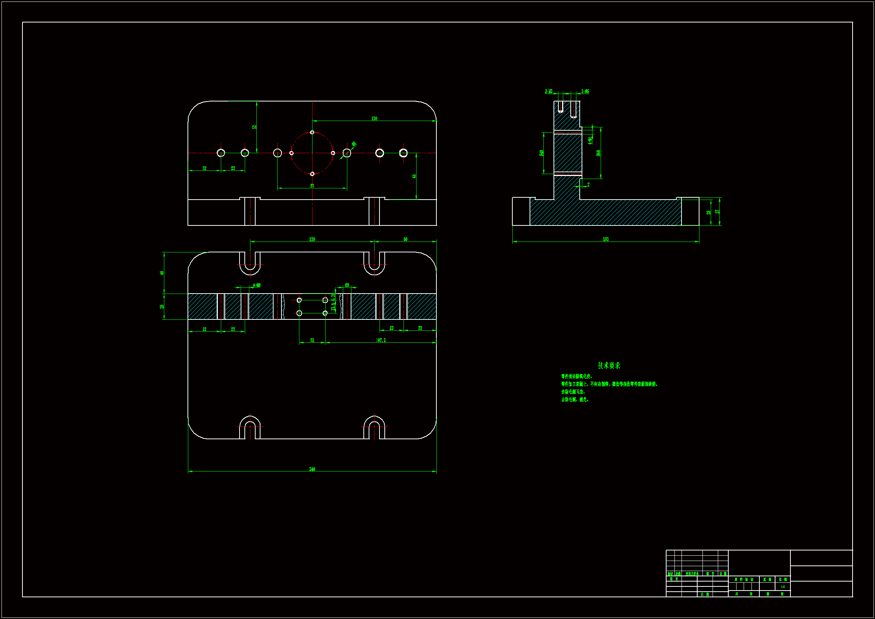This screenshot has height=619, width=875.
Task: Select the 180 dimension under the section view
Action: (x=606, y=239)
